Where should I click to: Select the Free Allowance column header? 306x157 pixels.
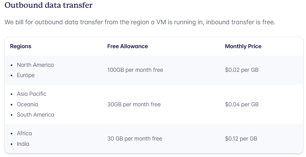127,46
